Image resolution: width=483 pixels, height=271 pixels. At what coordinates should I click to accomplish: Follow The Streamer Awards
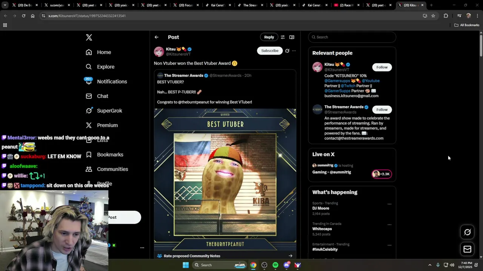click(382, 110)
